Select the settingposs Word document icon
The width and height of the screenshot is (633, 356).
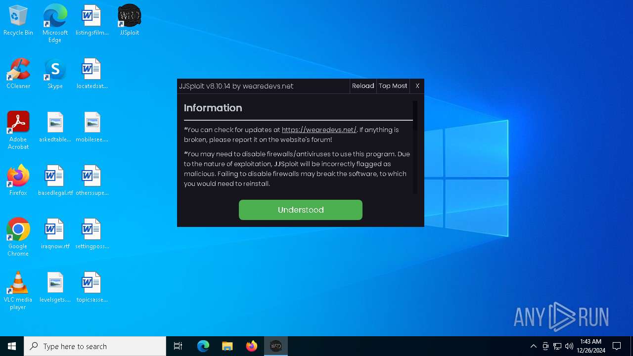coord(92,234)
